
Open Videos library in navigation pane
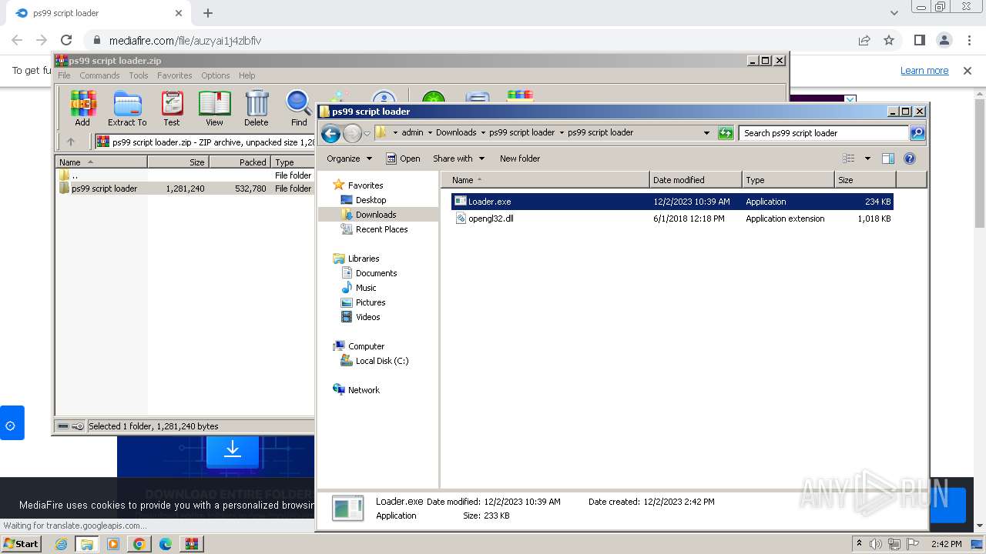[367, 317]
